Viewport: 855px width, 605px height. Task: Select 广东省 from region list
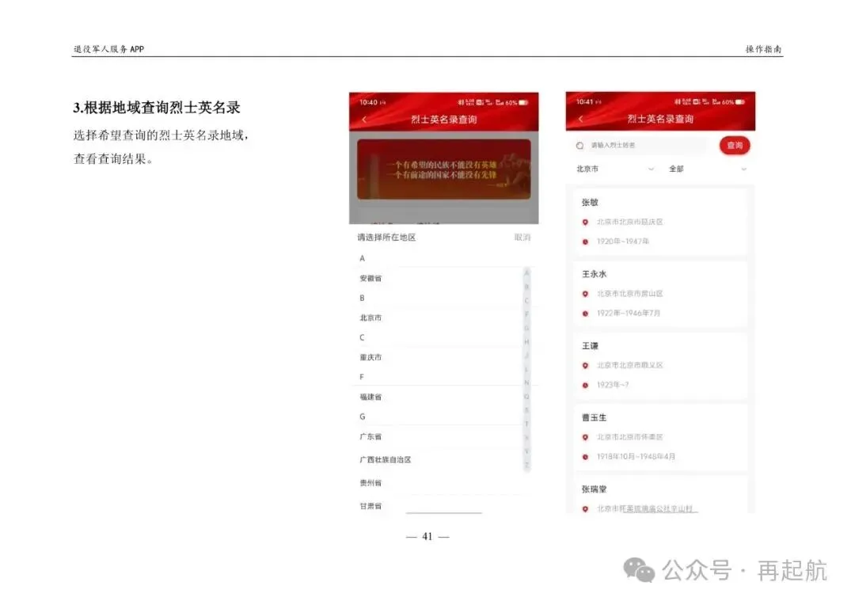(x=370, y=436)
